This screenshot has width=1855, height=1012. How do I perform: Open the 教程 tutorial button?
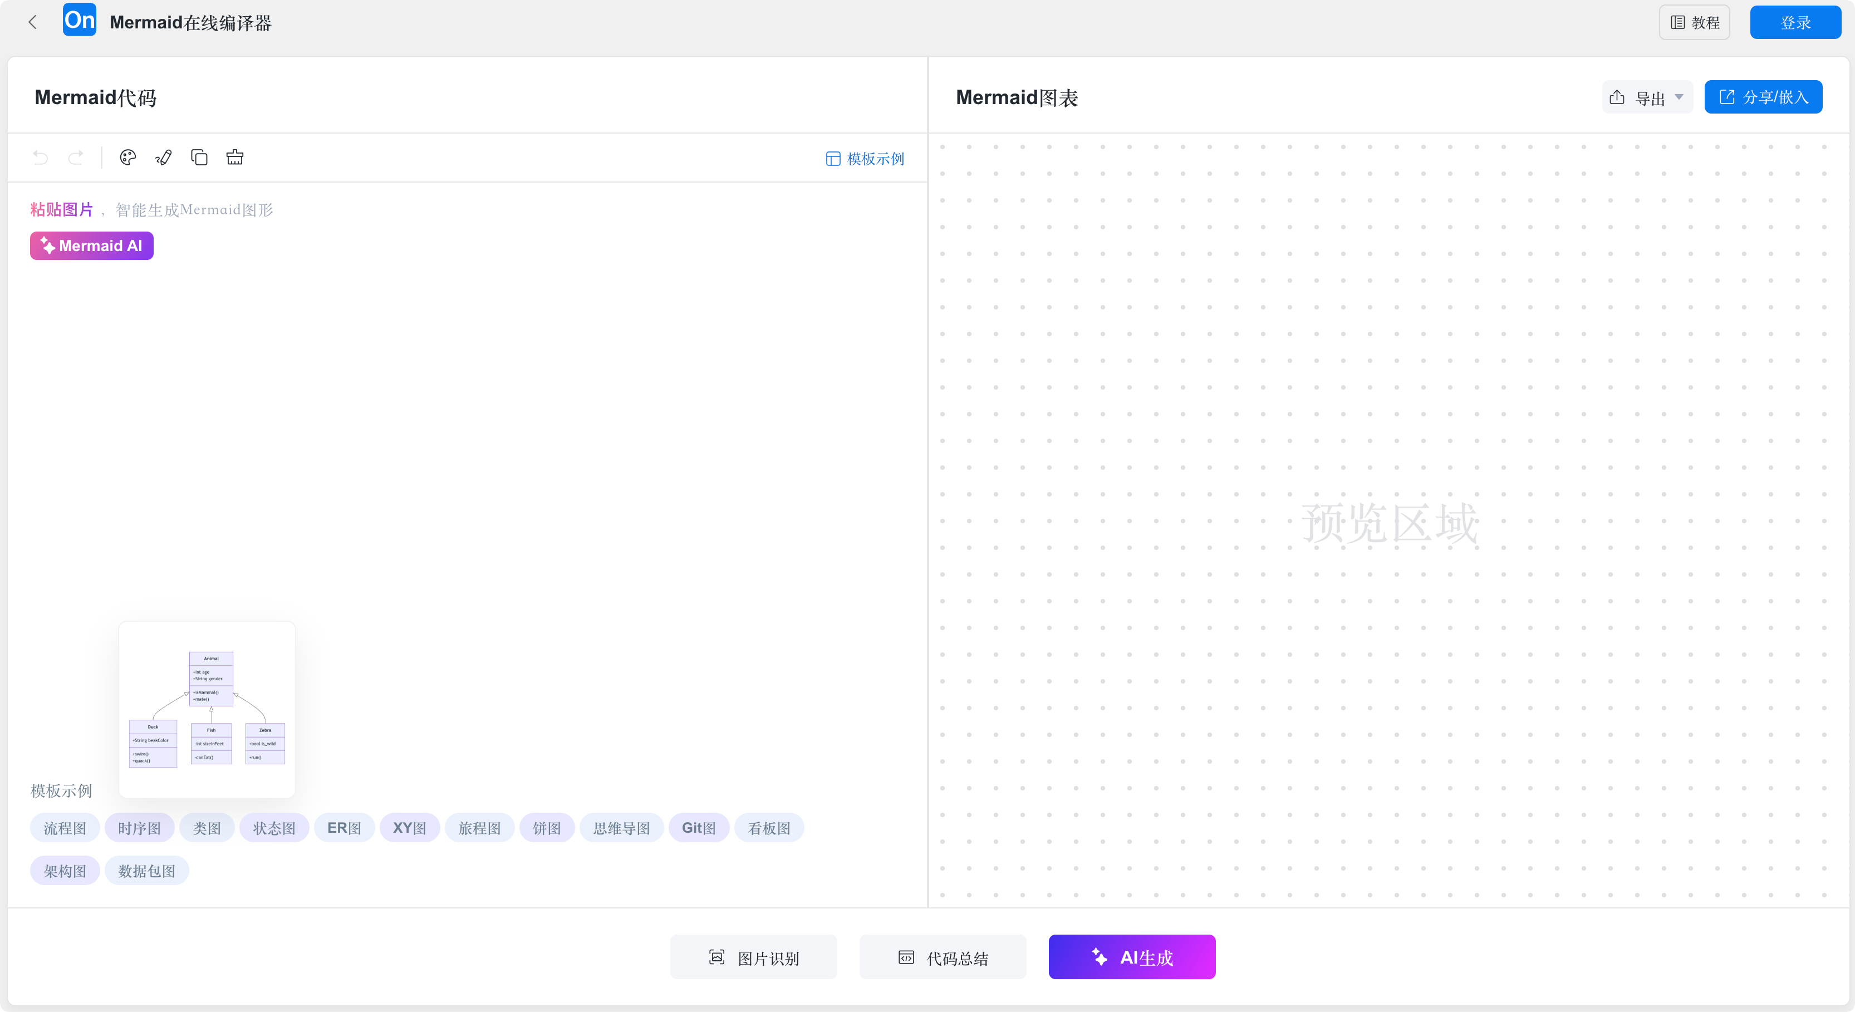pos(1695,22)
